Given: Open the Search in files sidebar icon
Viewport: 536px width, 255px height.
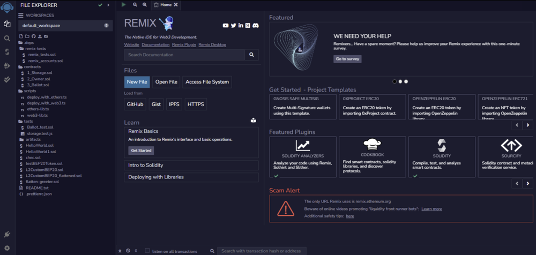Looking at the screenshot, I should point(7,38).
